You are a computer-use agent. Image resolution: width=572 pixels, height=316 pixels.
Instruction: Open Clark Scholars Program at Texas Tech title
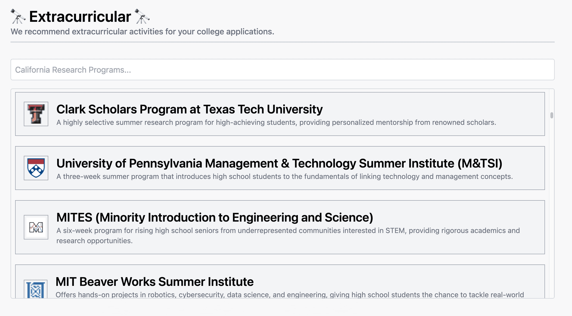pyautogui.click(x=189, y=109)
